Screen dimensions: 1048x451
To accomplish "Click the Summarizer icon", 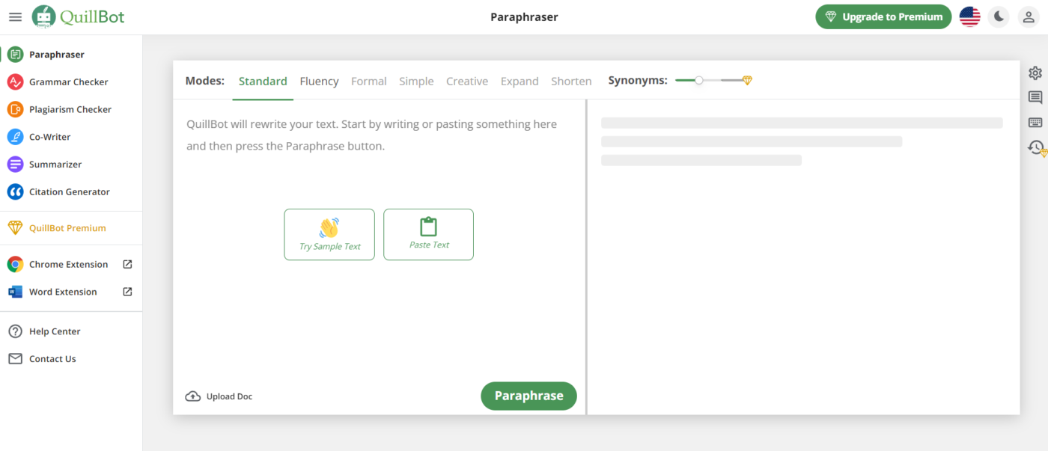I will (15, 165).
